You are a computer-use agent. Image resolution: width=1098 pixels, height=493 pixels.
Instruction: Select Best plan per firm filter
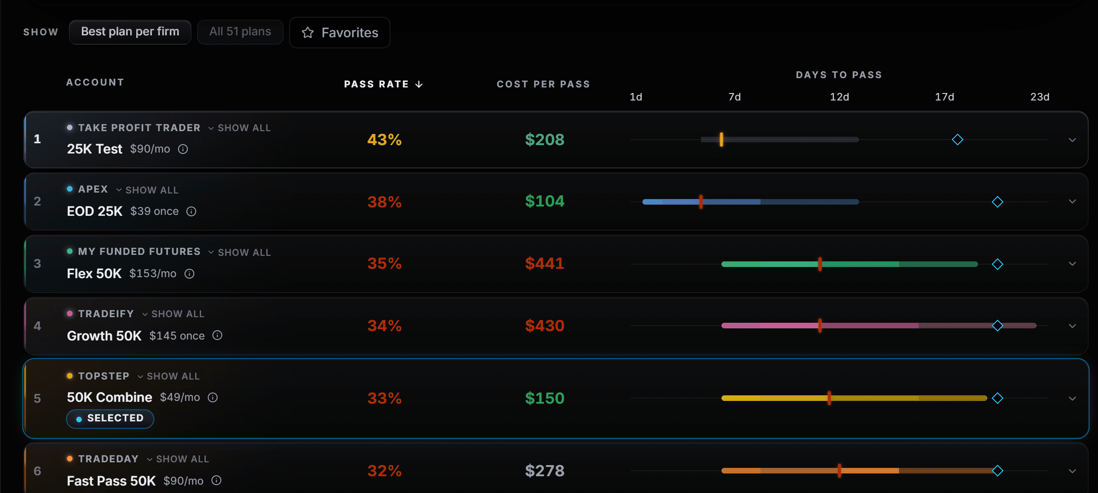(130, 32)
